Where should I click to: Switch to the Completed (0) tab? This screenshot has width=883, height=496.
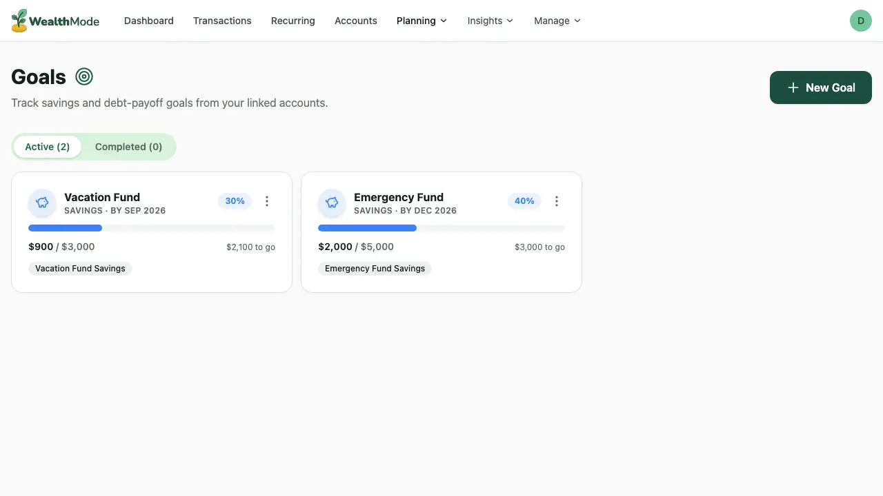(129, 147)
